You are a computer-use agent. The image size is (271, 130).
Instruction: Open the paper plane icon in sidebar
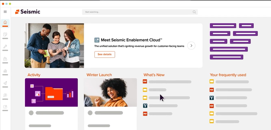5,83
